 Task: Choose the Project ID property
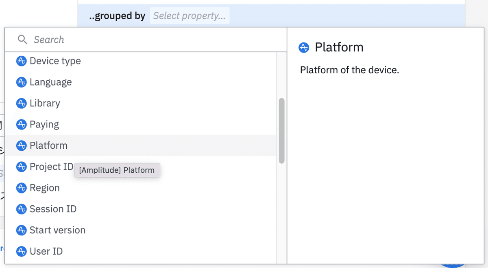tap(51, 167)
